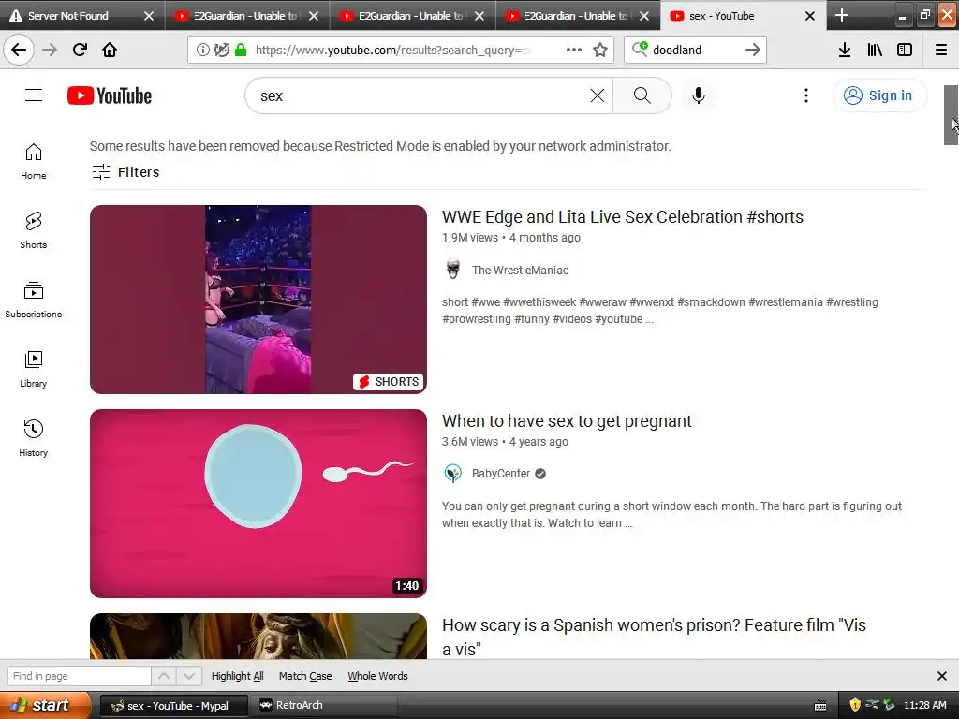959x719 pixels.
Task: Close the find bar
Action: point(942,676)
